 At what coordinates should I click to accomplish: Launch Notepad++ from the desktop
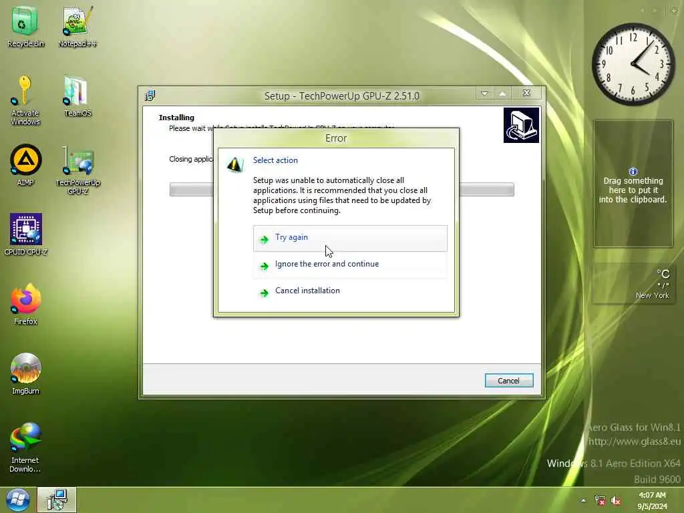coord(77,27)
